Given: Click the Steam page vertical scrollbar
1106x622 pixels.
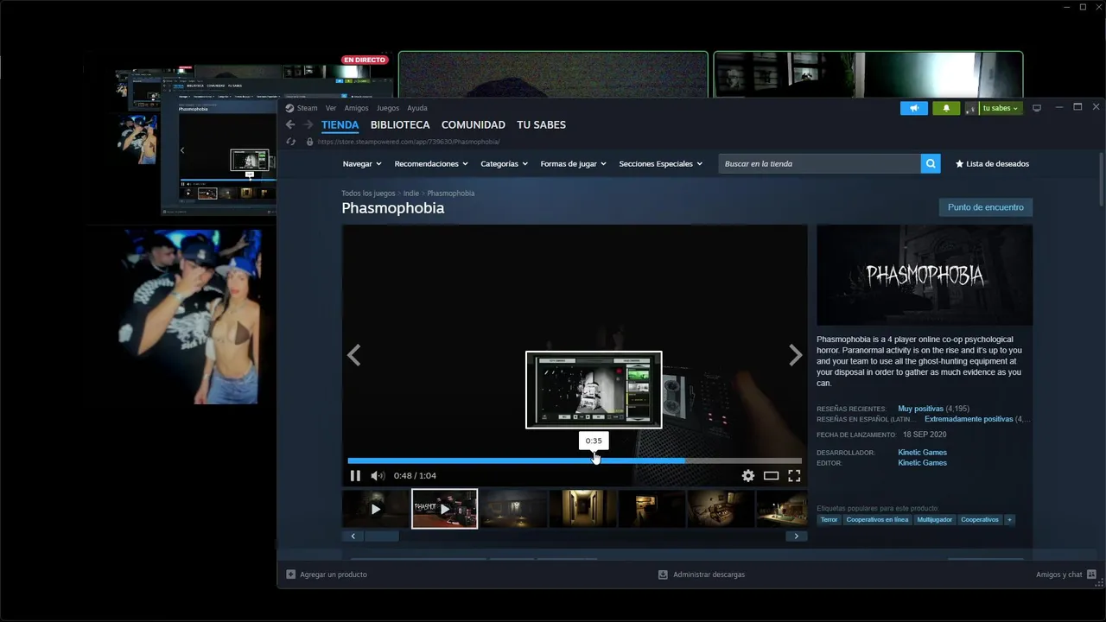Looking at the screenshot, I should coord(1101,179).
